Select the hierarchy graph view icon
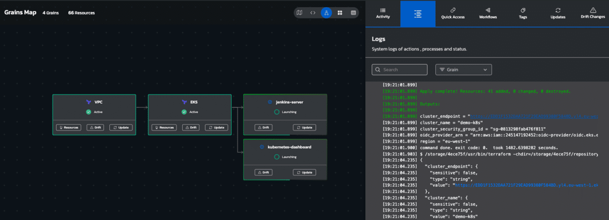Screen dimensions: 609x220 coord(326,13)
